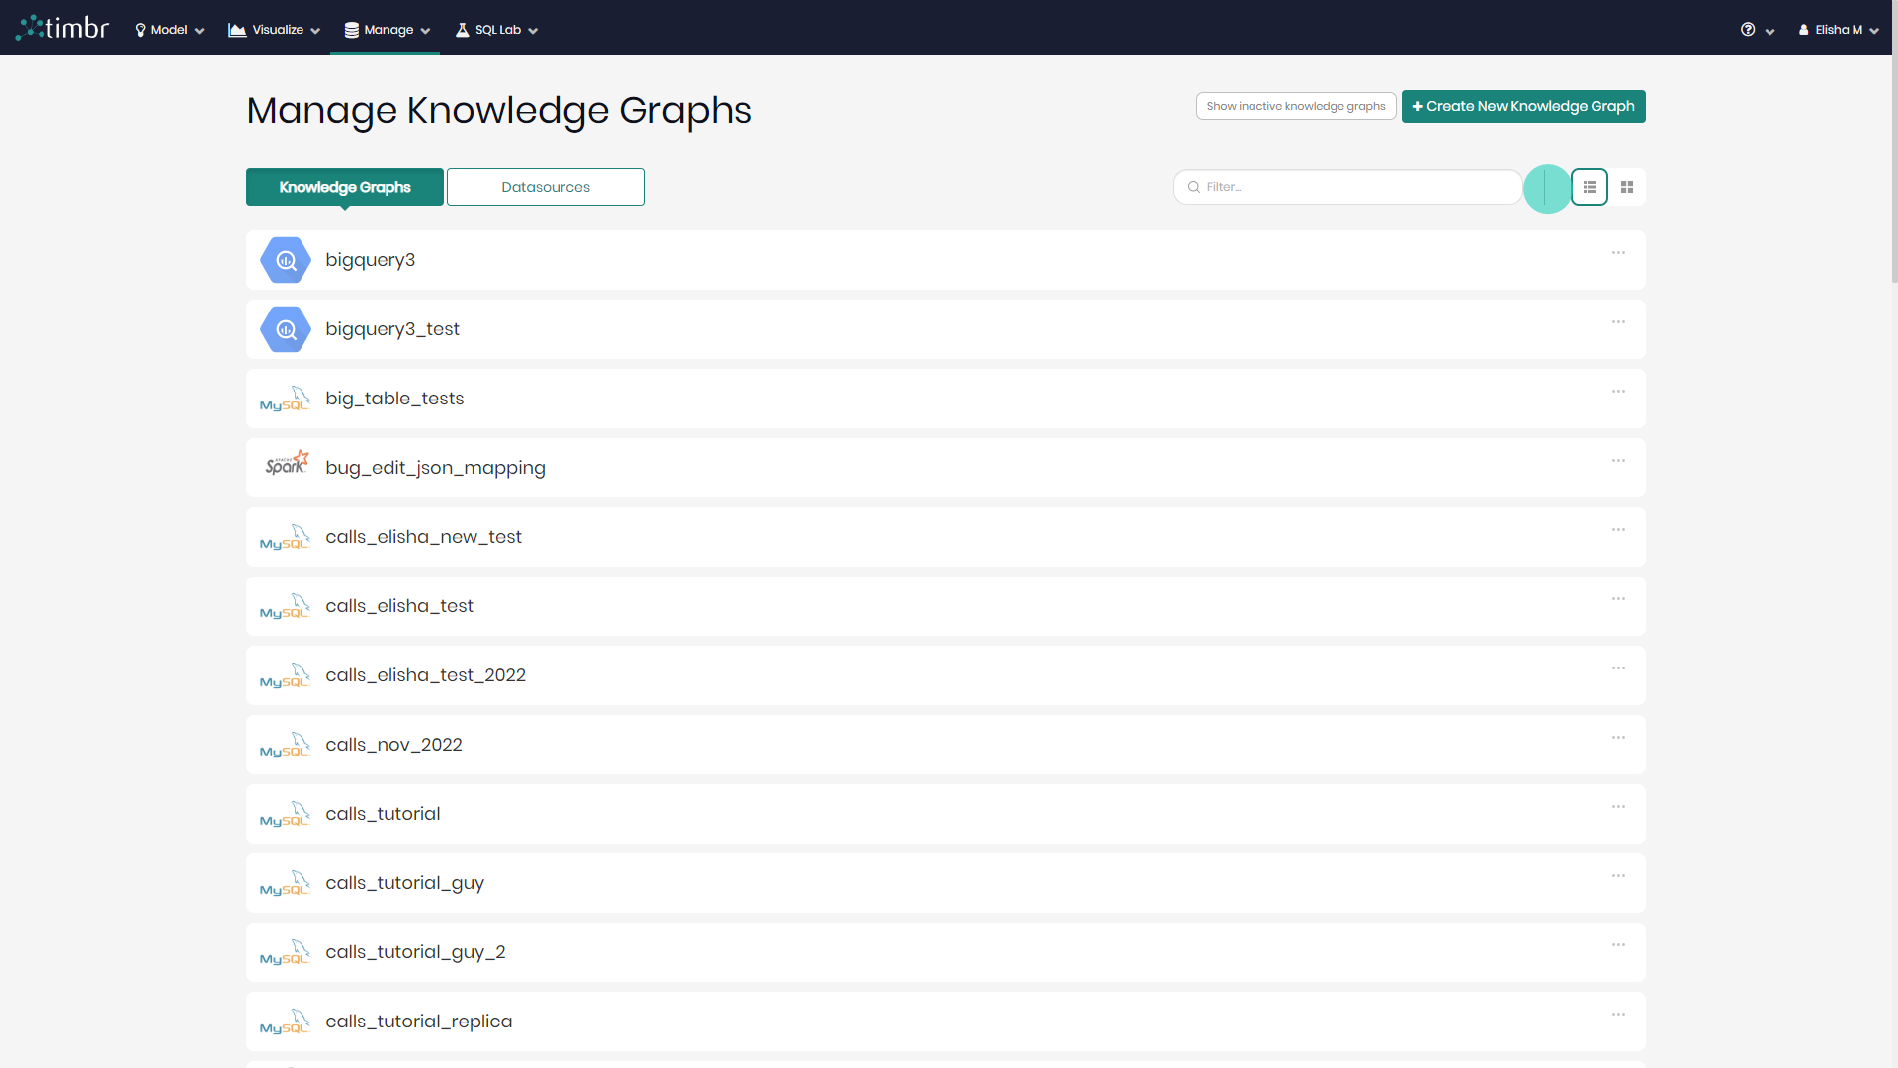Switch to list view layout
The width and height of the screenshot is (1898, 1068).
[x=1590, y=187]
